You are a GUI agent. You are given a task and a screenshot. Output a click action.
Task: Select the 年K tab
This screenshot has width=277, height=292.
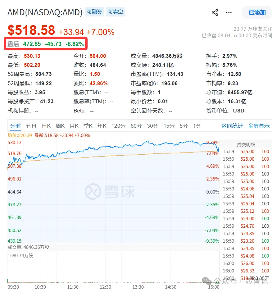pyautogui.click(x=102, y=126)
